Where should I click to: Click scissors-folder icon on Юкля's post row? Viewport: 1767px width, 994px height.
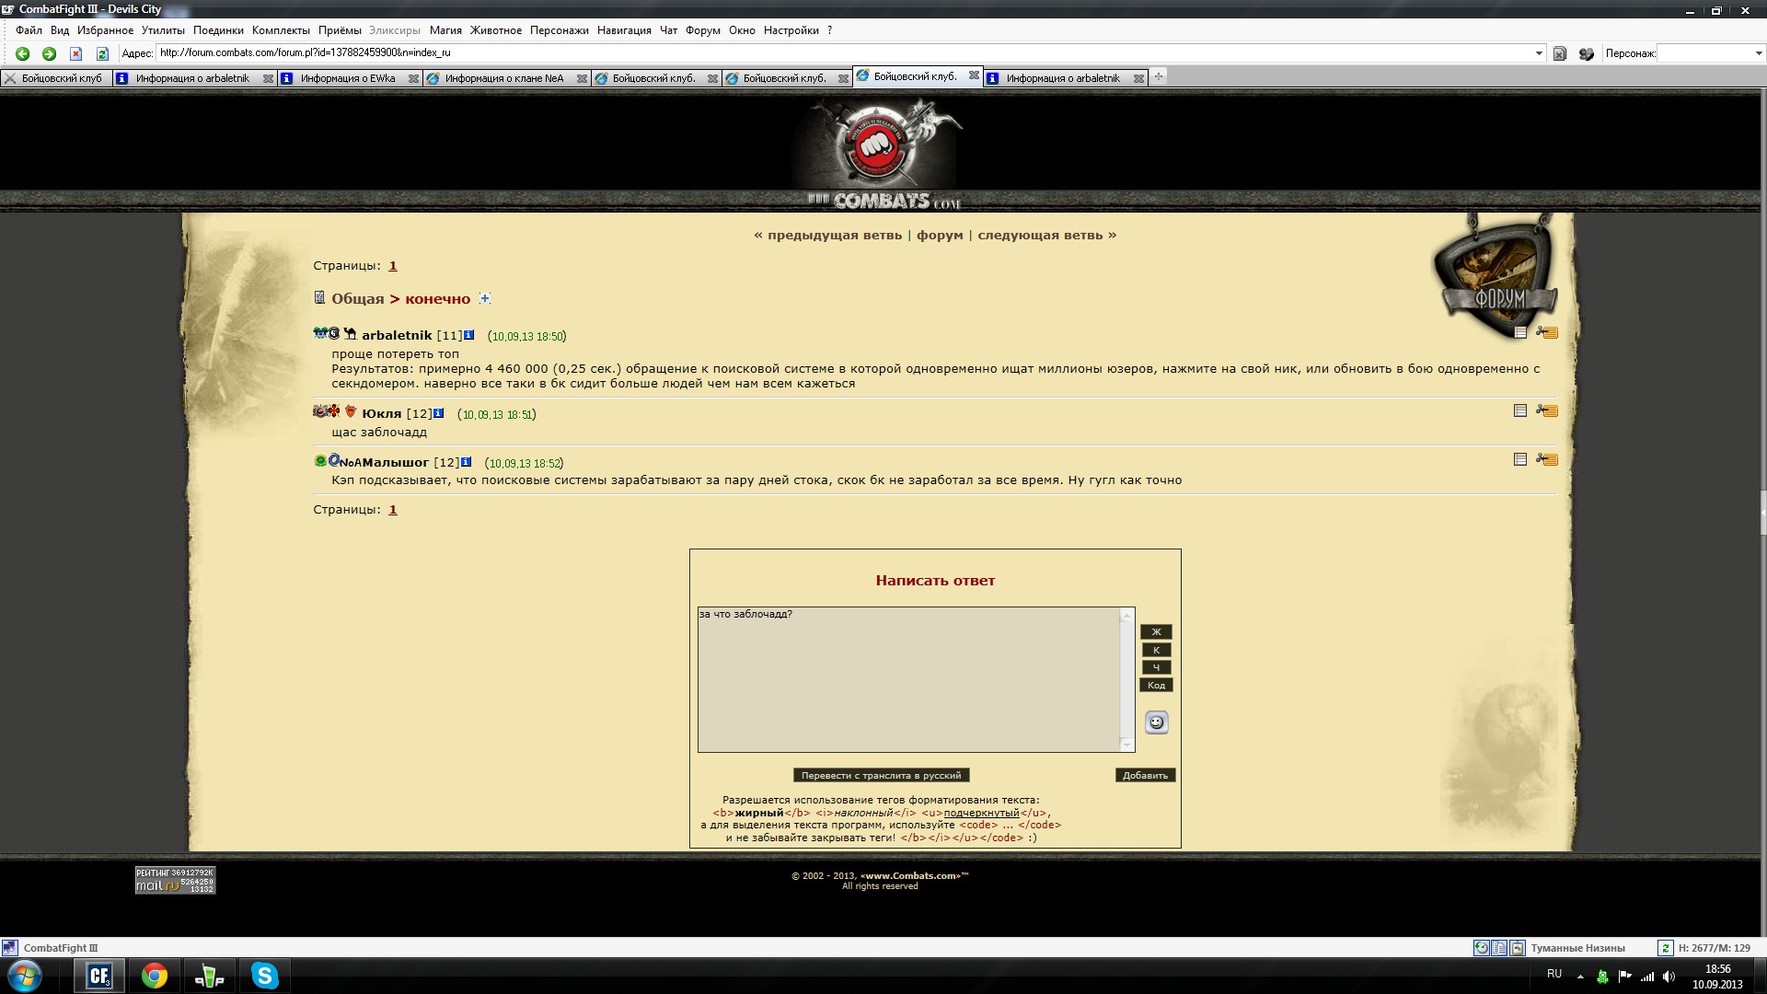click(1547, 410)
